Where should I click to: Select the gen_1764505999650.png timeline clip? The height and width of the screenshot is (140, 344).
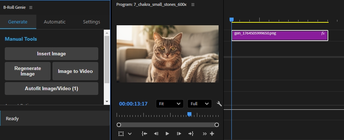point(280,36)
